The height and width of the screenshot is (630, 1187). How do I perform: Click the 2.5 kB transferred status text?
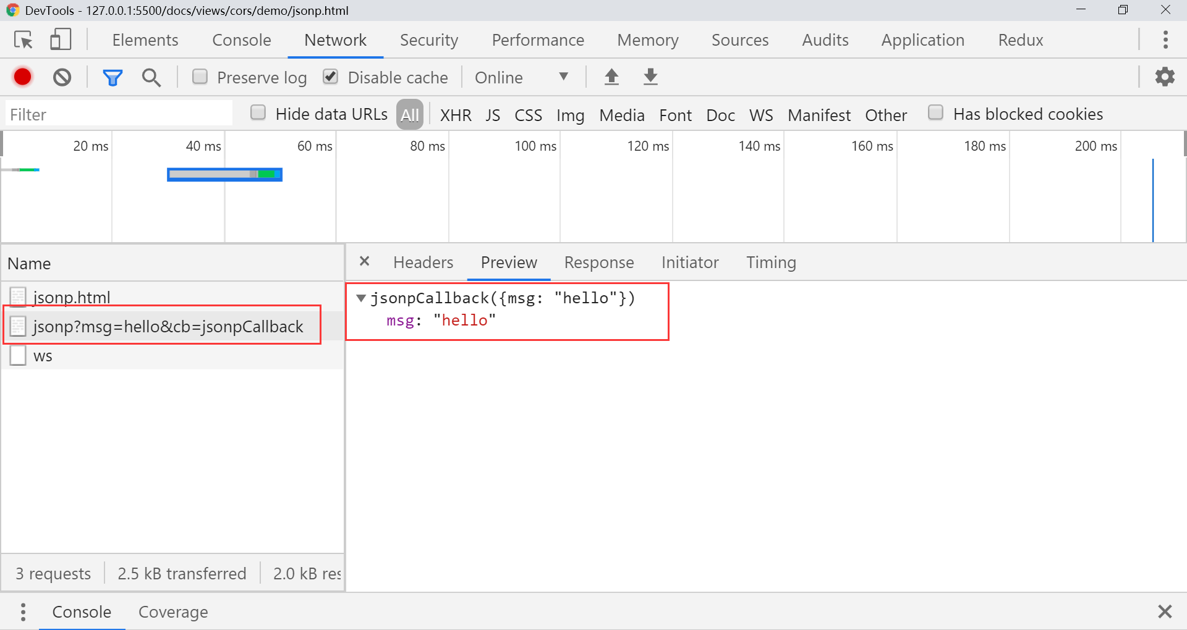point(182,574)
